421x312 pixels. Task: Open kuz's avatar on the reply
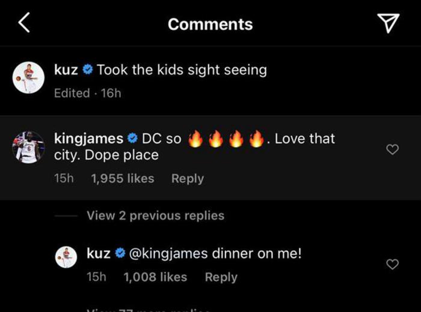tap(66, 257)
